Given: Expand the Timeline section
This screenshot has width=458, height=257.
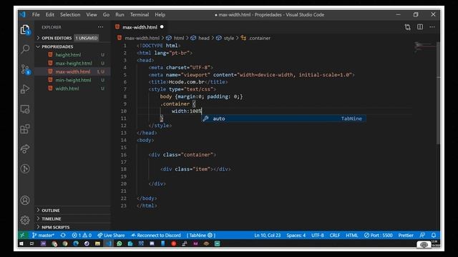Looking at the screenshot, I should (52, 218).
